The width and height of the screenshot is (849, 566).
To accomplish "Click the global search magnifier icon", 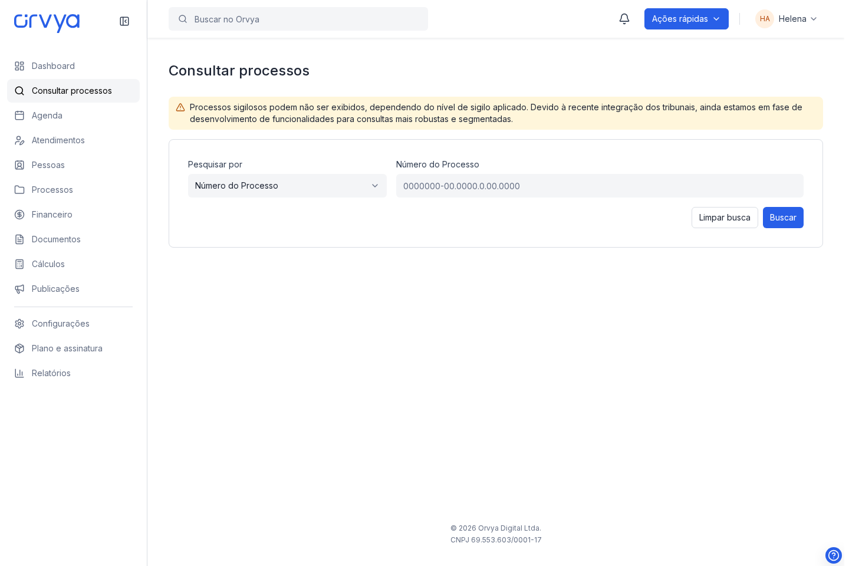I will click(x=183, y=19).
